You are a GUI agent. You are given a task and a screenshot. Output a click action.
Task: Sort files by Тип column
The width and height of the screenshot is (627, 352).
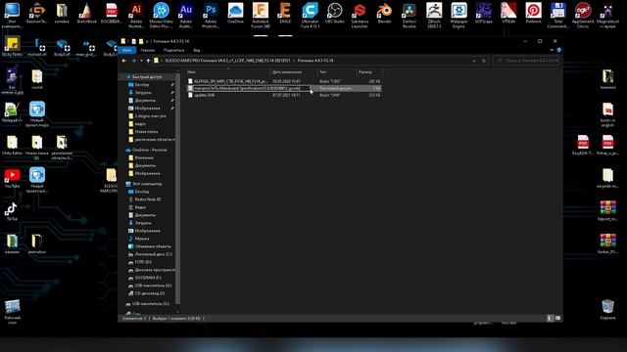pos(337,71)
